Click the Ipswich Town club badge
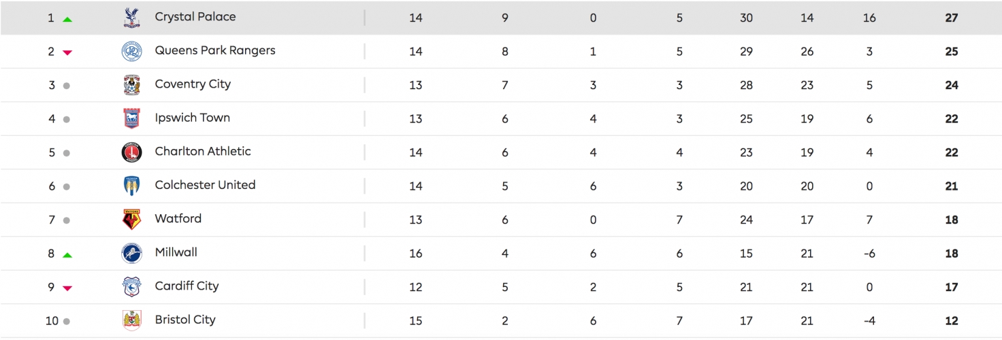The image size is (1002, 340). 131,118
